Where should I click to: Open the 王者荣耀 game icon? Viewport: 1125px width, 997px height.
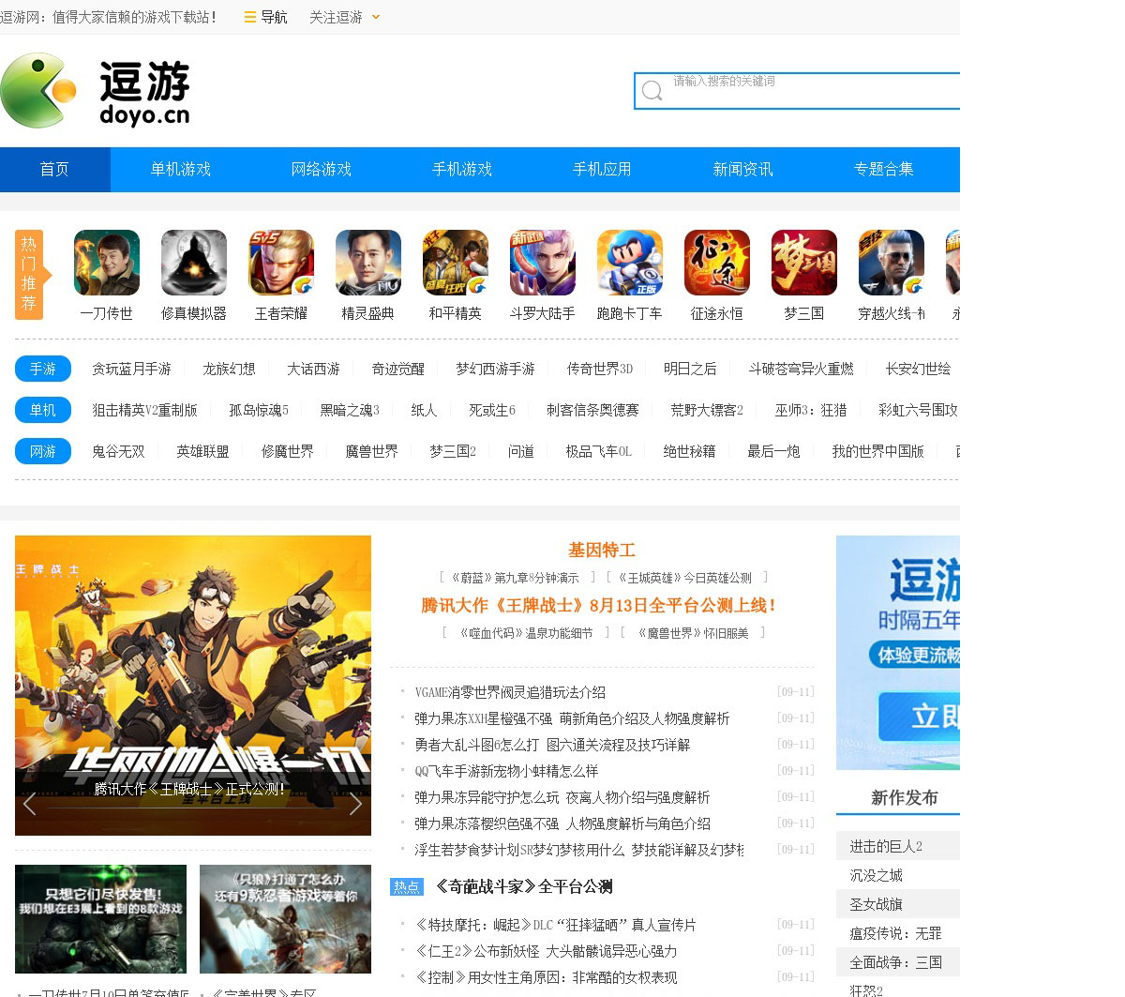coord(281,263)
